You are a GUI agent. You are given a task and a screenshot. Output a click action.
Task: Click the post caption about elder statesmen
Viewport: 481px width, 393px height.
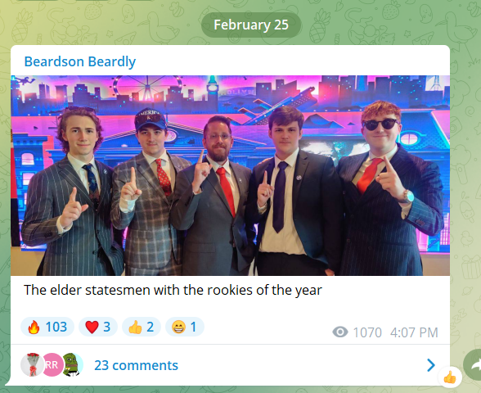[173, 290]
